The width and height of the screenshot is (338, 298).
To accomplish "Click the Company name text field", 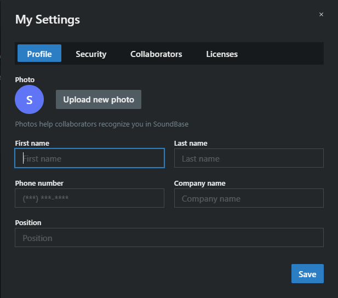I will point(249,198).
